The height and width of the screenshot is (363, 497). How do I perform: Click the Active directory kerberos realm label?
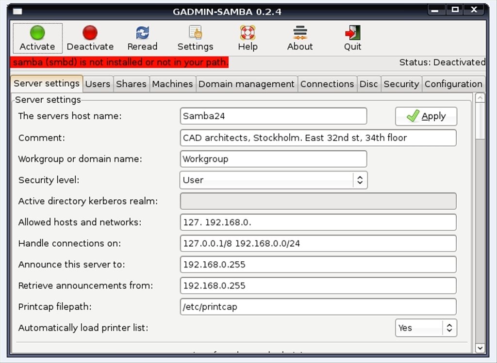[x=88, y=201]
